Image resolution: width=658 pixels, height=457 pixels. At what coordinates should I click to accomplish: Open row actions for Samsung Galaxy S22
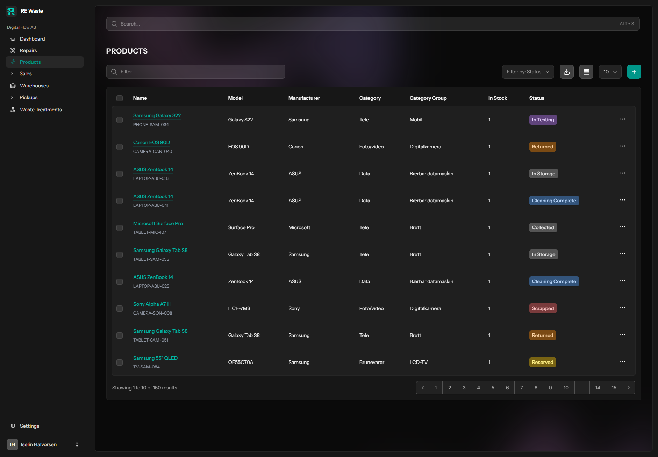click(x=623, y=119)
